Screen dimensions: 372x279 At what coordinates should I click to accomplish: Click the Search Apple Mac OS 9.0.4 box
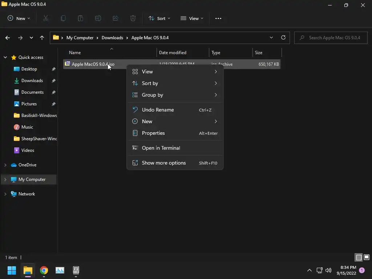coord(331,38)
